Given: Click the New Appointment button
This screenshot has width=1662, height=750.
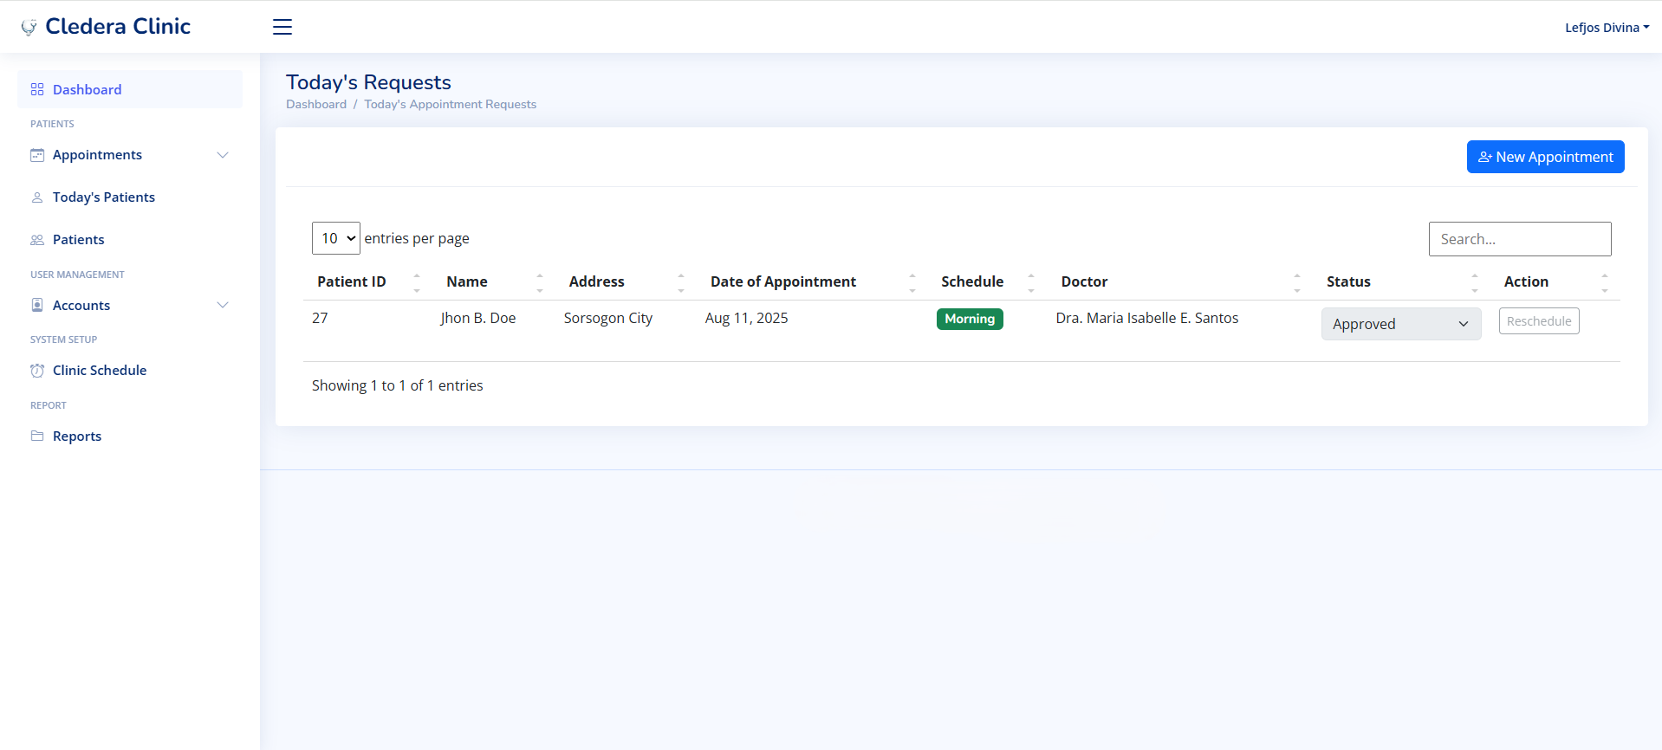Looking at the screenshot, I should 1545,157.
